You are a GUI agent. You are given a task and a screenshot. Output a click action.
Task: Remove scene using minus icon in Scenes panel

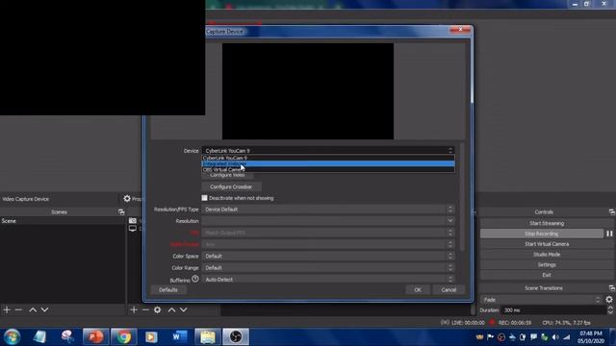18,309
